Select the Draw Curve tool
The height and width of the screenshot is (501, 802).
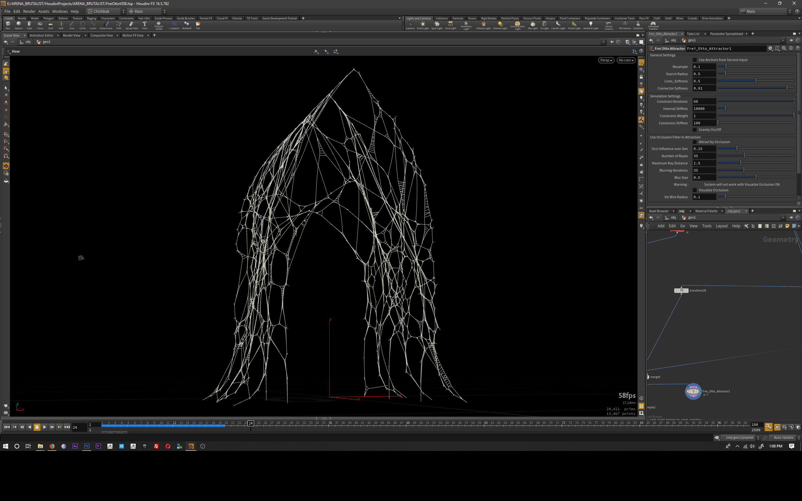click(106, 25)
